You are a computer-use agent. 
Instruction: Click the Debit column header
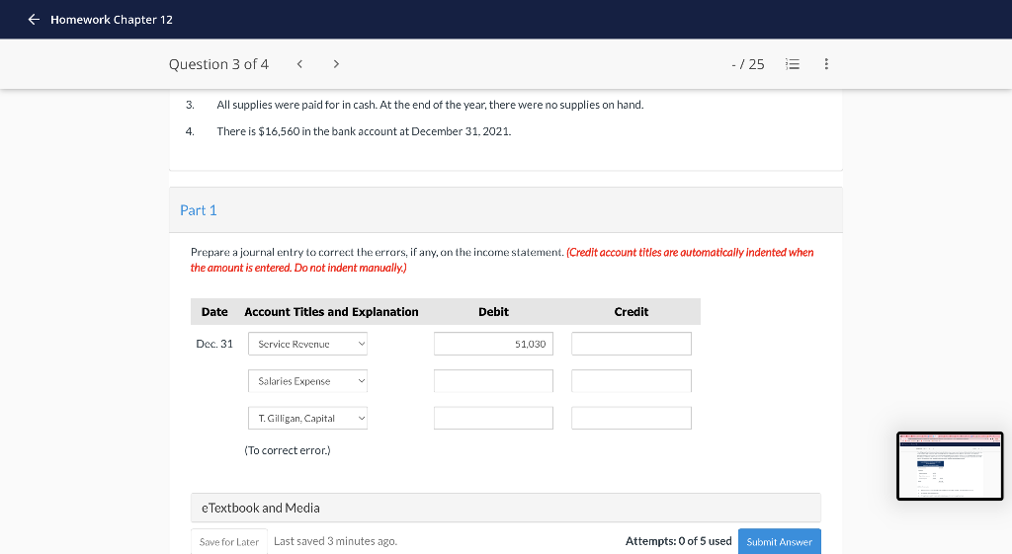(x=493, y=311)
